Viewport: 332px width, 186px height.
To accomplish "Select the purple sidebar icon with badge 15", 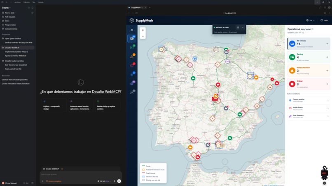I will (x=132, y=83).
